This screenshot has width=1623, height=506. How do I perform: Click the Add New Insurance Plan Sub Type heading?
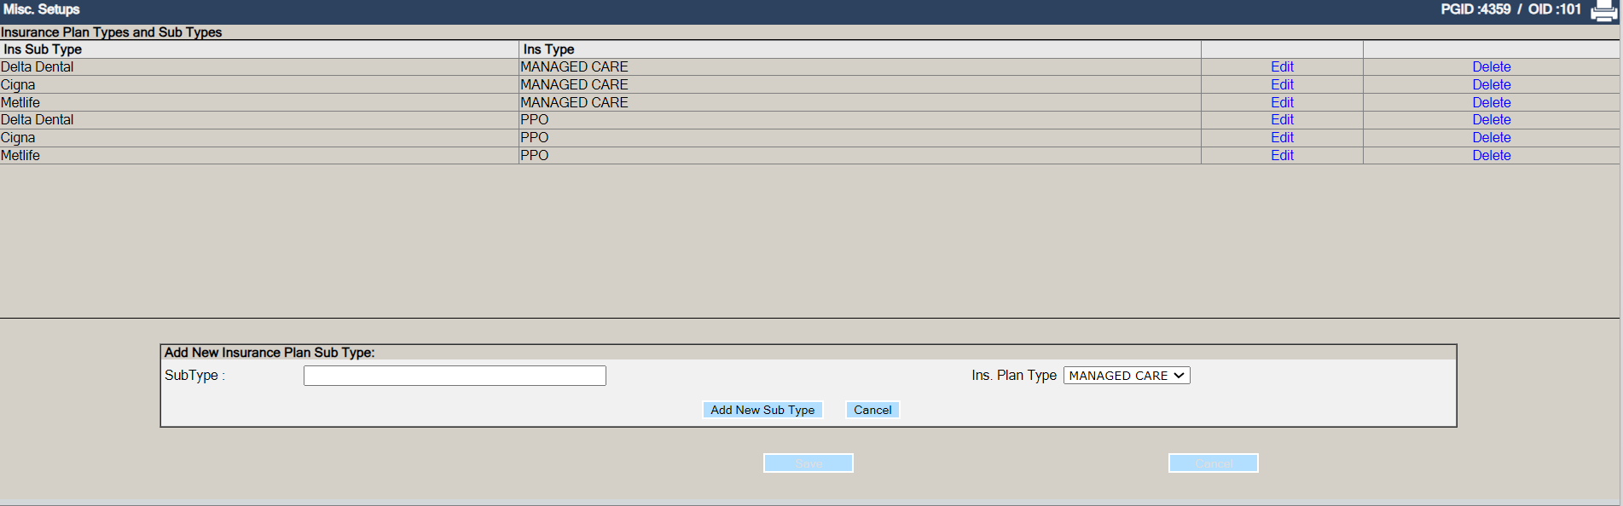pos(270,353)
